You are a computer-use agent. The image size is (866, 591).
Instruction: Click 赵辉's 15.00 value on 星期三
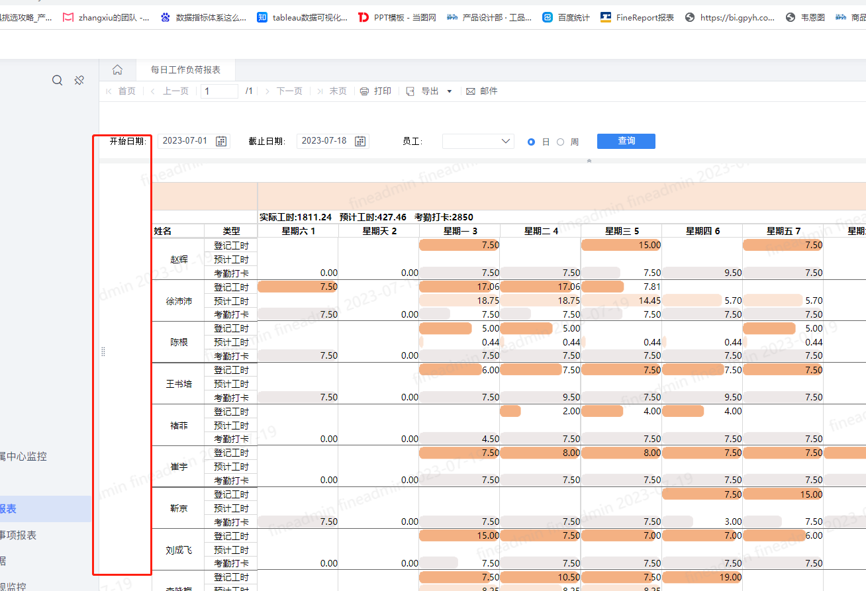pyautogui.click(x=649, y=245)
